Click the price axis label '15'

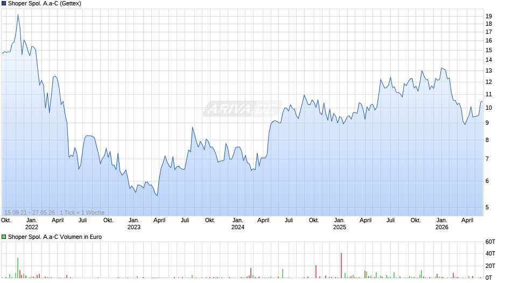click(x=489, y=50)
